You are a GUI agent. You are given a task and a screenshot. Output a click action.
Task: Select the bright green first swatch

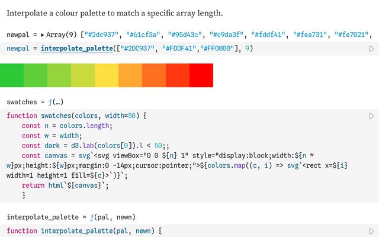pos(12,75)
